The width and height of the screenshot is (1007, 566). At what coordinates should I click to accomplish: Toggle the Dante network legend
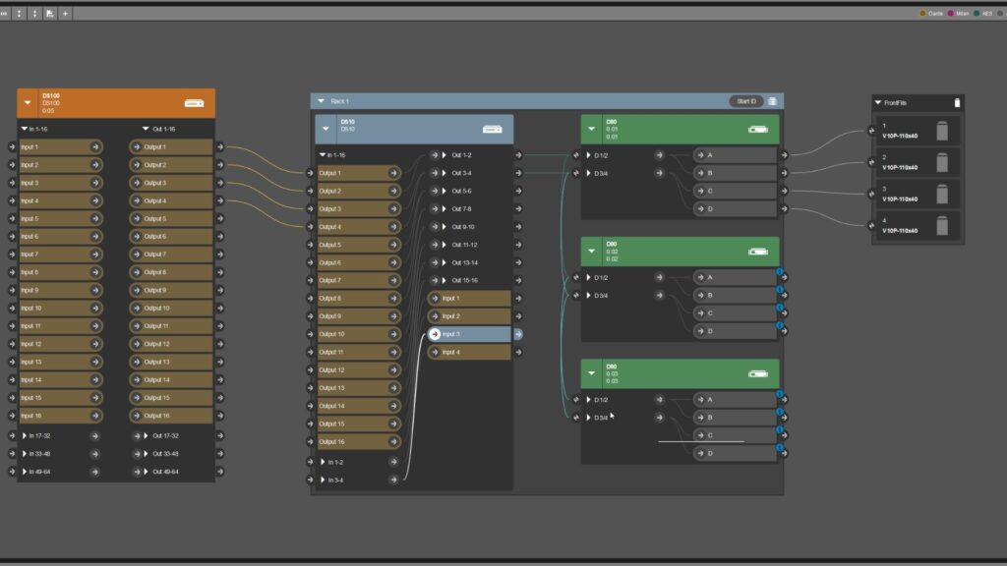[x=922, y=14]
